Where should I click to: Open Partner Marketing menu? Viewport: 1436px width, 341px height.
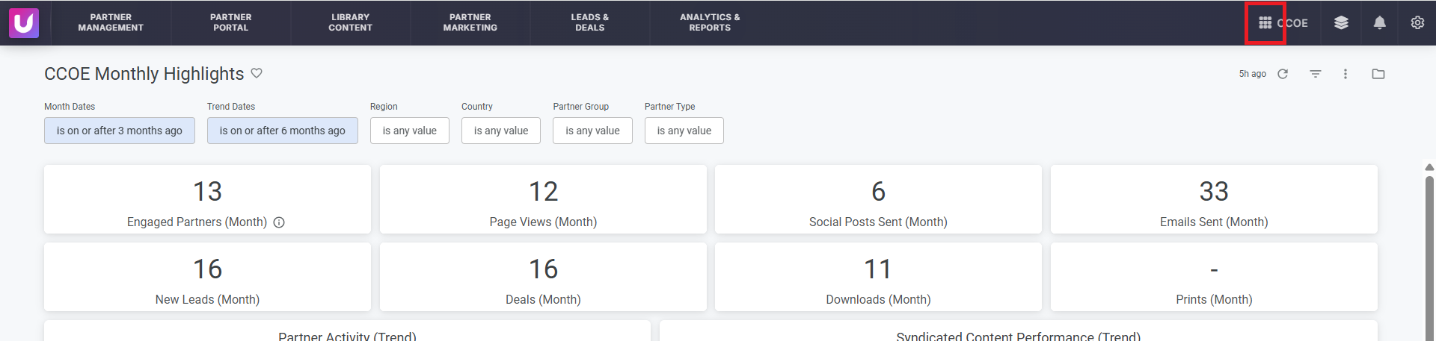pos(470,22)
